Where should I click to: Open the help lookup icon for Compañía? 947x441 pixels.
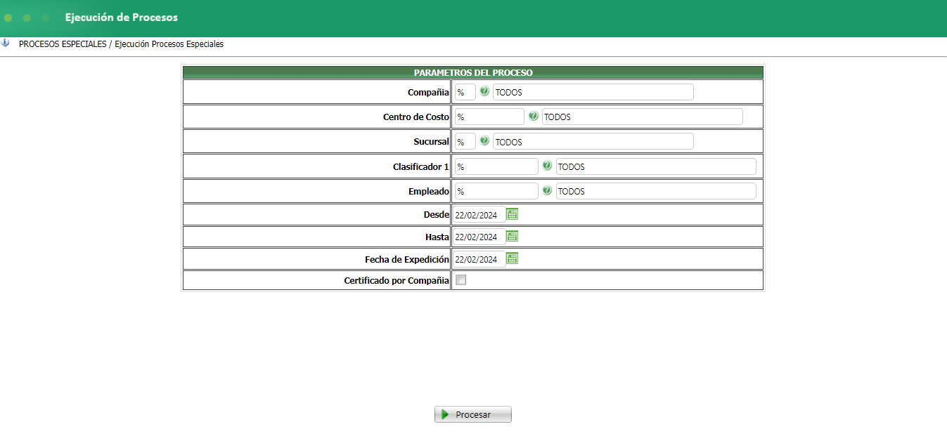[484, 91]
